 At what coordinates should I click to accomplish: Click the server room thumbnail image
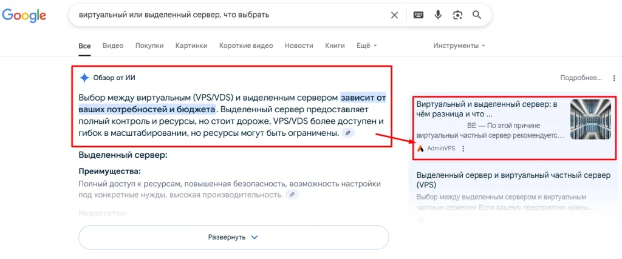590,119
